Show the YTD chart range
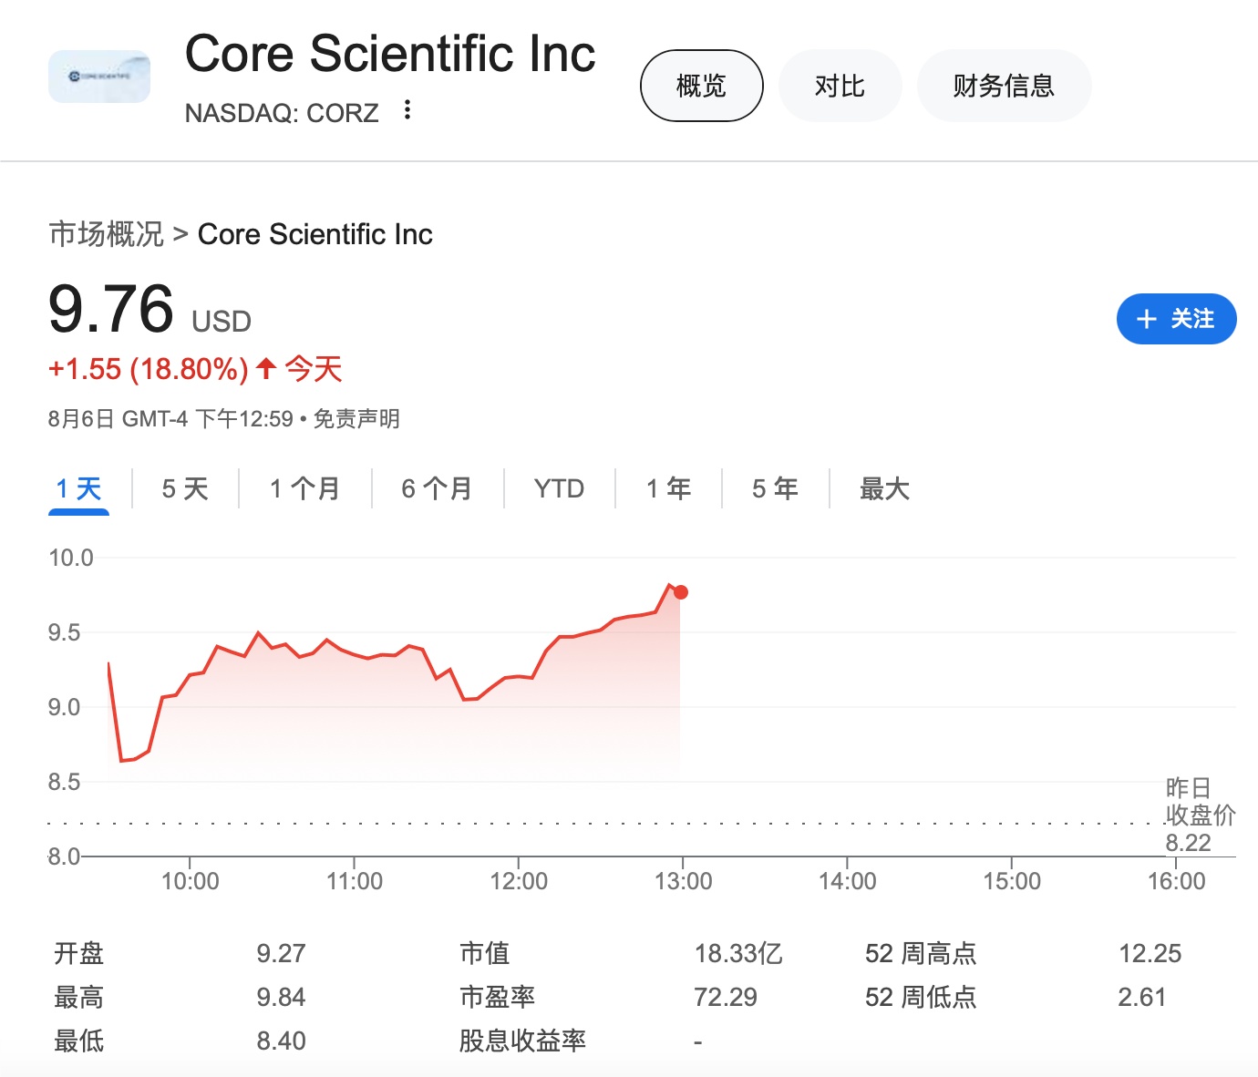The width and height of the screenshot is (1258, 1077). [x=559, y=489]
